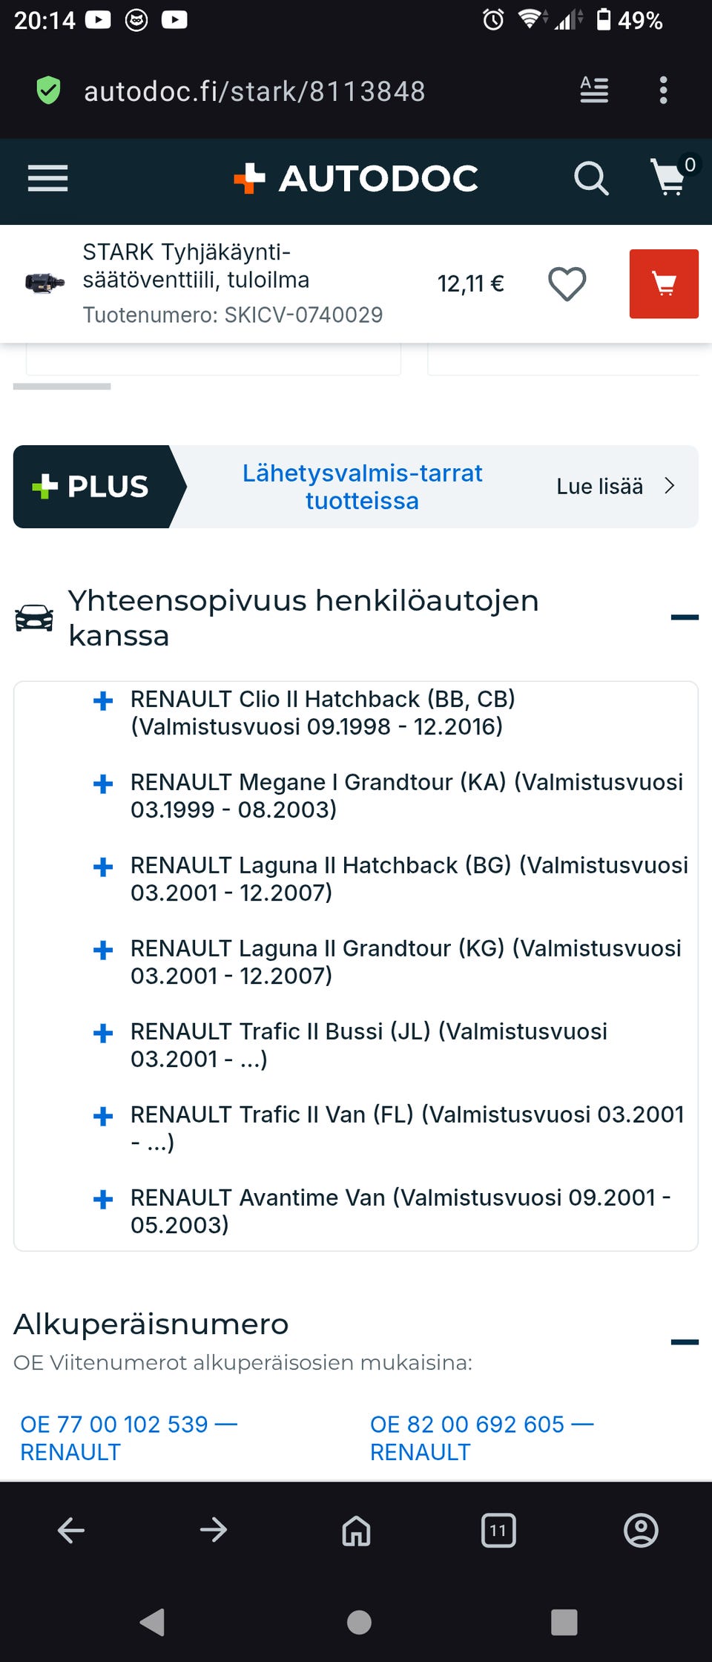Open the shopping cart in header
The image size is (712, 1662).
pos(669,178)
